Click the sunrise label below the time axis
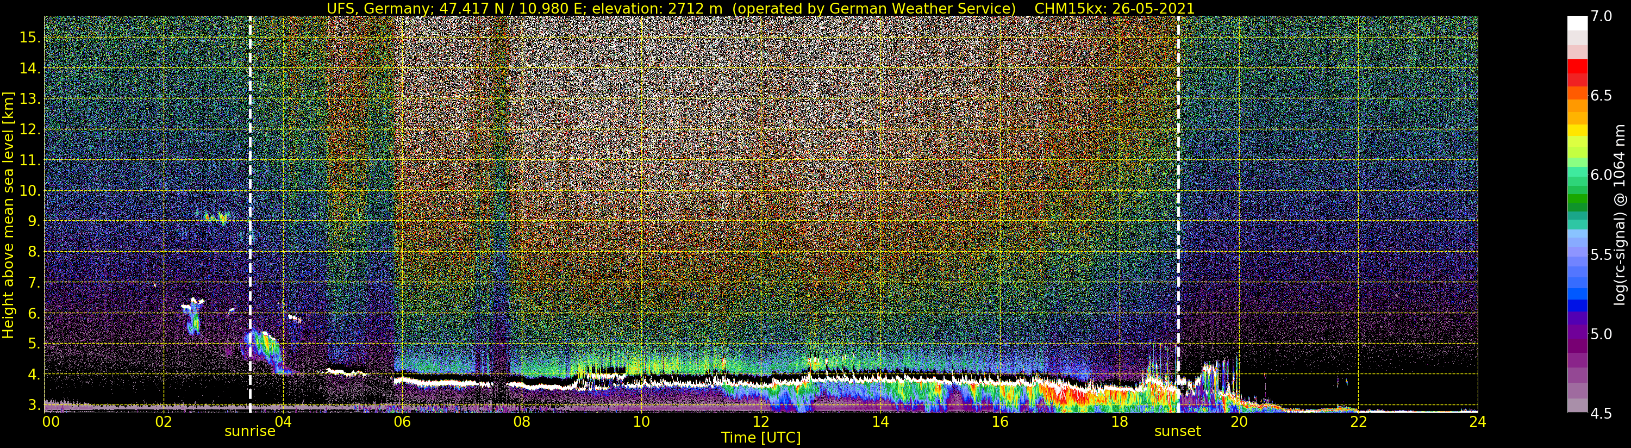 coord(250,432)
